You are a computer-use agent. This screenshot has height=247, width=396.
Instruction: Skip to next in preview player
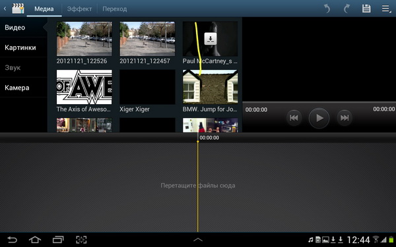tap(345, 118)
